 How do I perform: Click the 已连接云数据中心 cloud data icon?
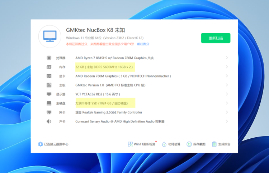(41, 144)
